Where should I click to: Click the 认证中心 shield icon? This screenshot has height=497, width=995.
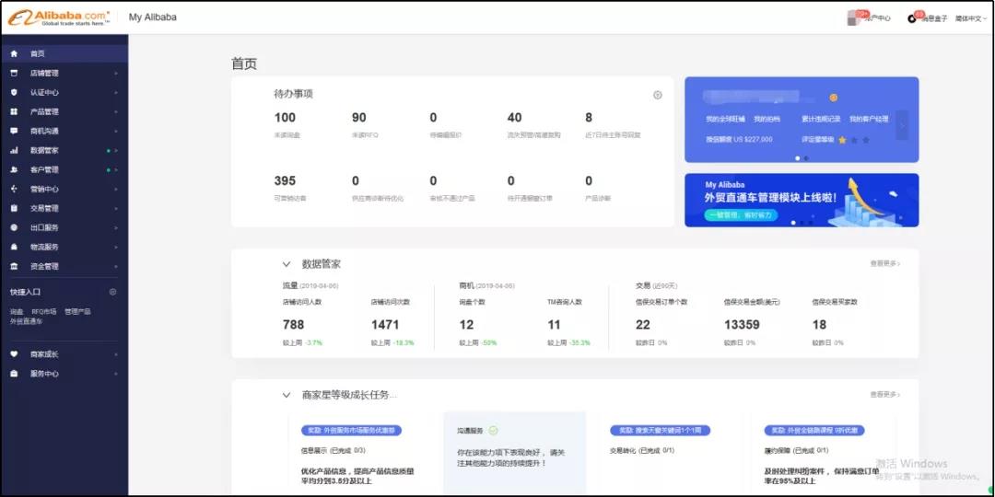14,92
